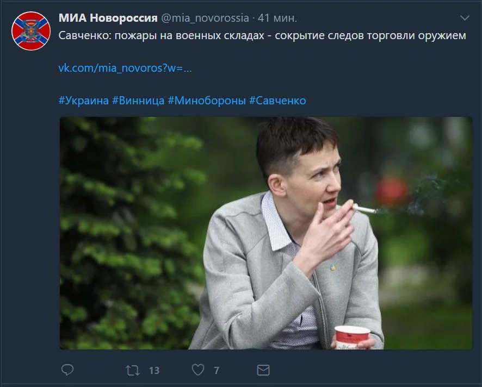The width and height of the screenshot is (482, 387).
Task: Open the #Минобороны hashtag
Action: (x=207, y=101)
